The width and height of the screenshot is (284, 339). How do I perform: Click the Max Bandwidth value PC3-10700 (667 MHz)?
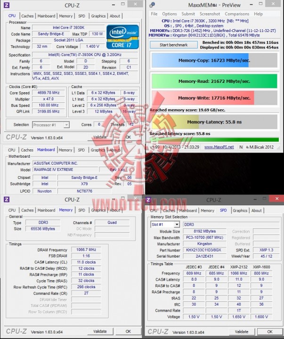point(204,238)
